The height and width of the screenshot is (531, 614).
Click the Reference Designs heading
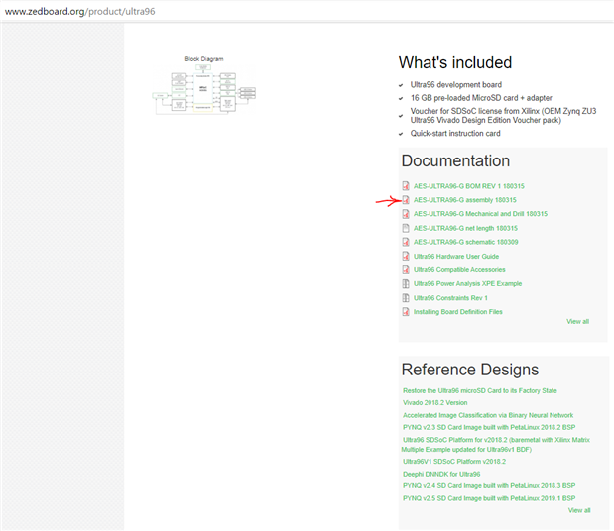click(470, 370)
